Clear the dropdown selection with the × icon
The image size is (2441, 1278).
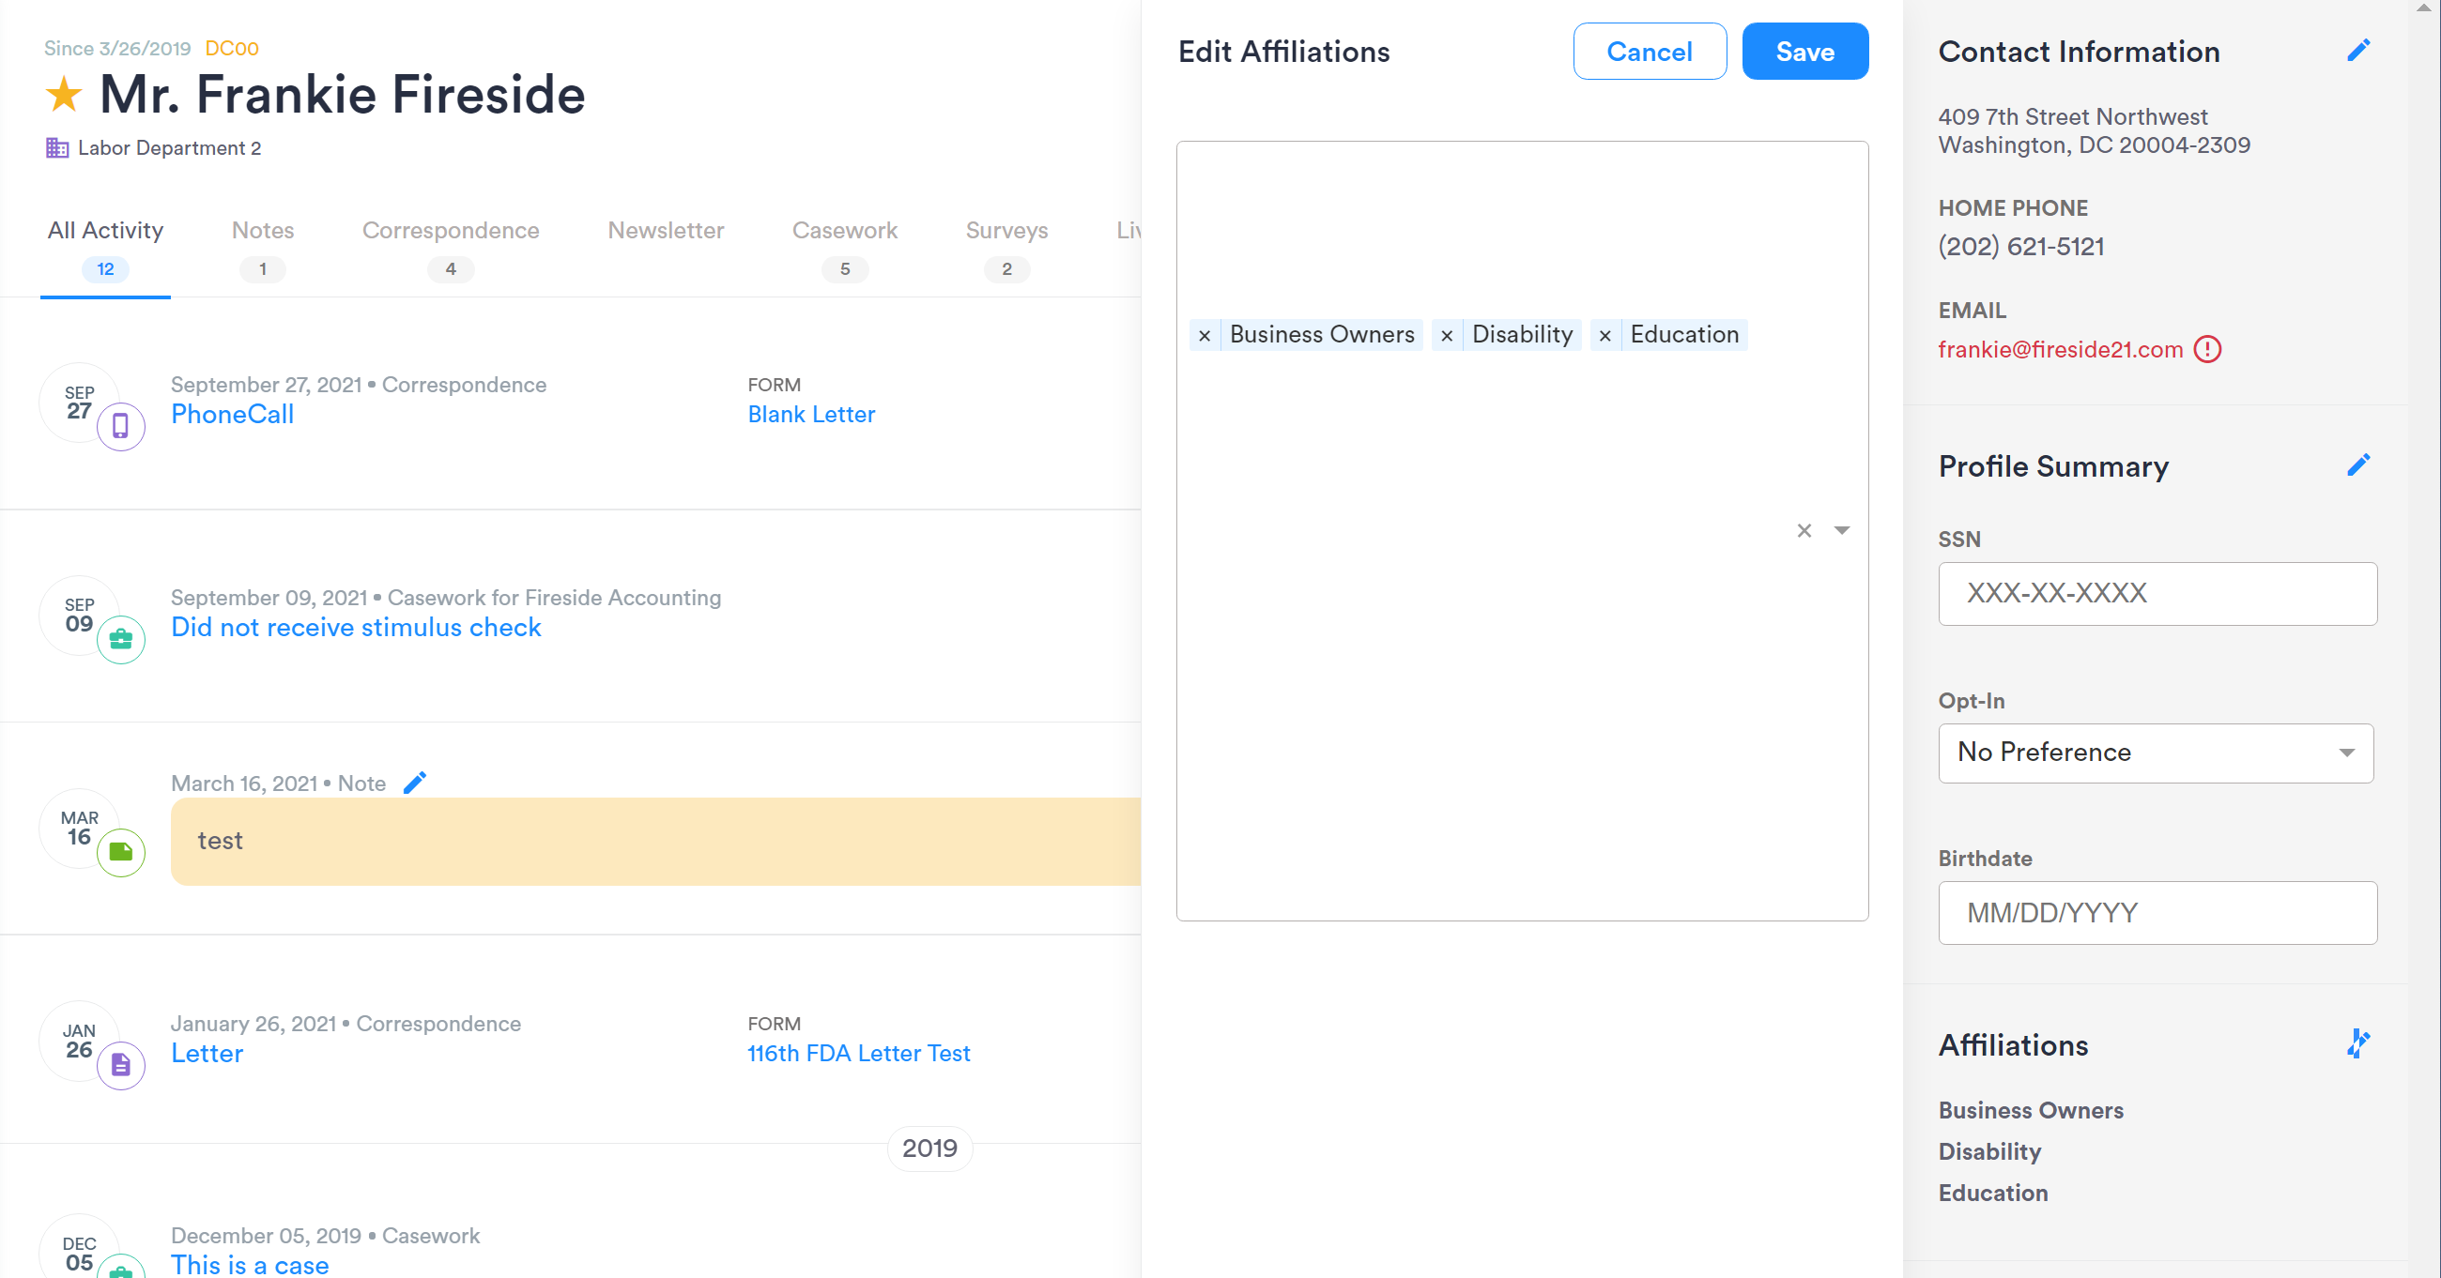point(1804,530)
